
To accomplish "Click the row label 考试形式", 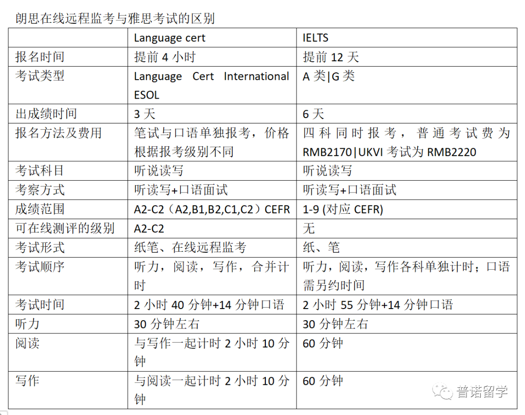I will click(x=40, y=247).
